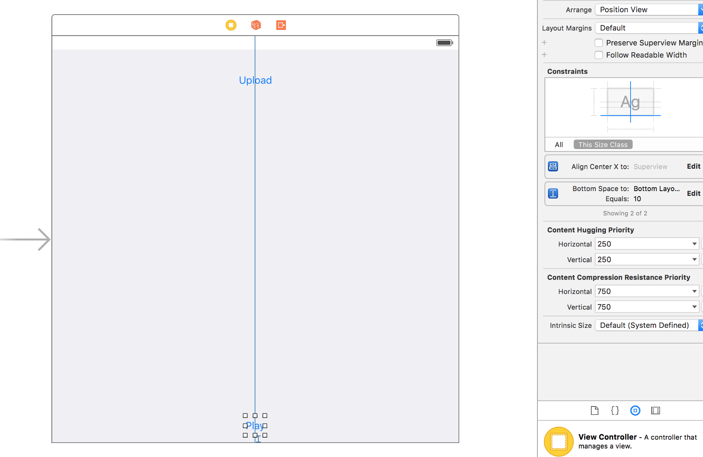Open the Layout Margins Default dropdown
This screenshot has height=457, width=703.
click(x=649, y=28)
